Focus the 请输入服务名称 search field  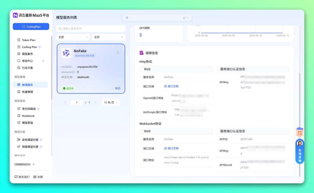click(91, 29)
